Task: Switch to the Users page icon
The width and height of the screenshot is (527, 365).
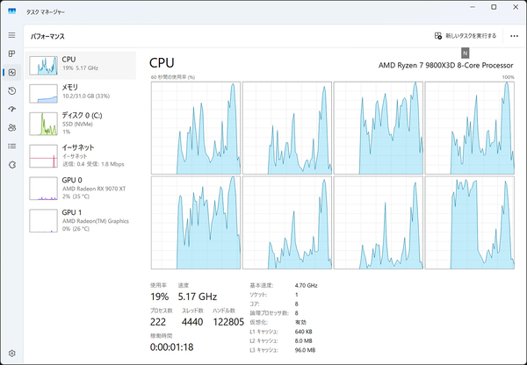Action: click(x=11, y=127)
